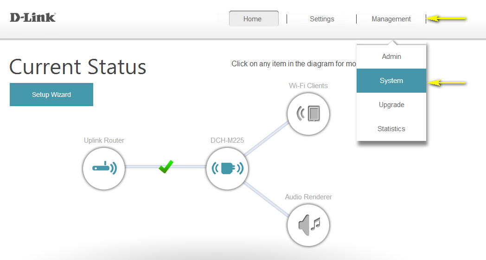
Task: Click the "DCH-M225" text label
Action: 227,140
